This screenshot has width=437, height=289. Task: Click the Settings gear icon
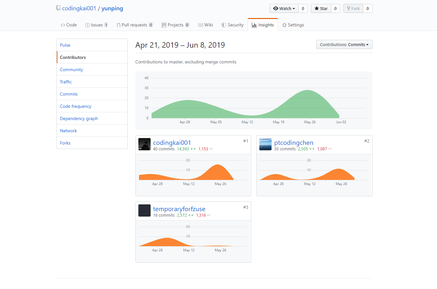(x=284, y=25)
